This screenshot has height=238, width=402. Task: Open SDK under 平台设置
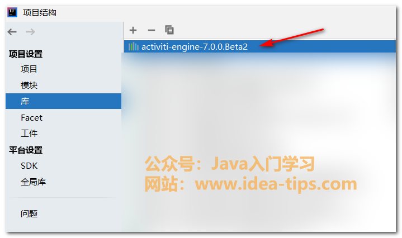click(x=29, y=166)
